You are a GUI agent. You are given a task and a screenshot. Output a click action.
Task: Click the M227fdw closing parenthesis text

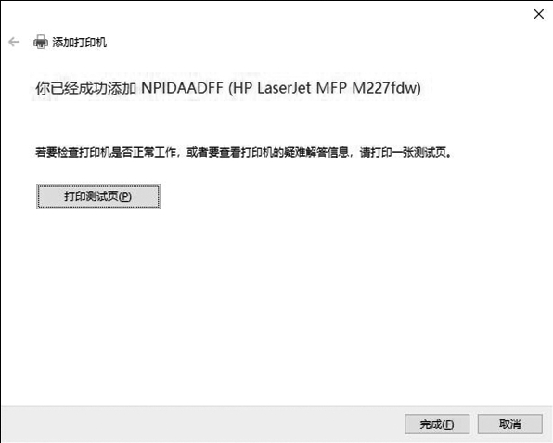[x=387, y=88]
